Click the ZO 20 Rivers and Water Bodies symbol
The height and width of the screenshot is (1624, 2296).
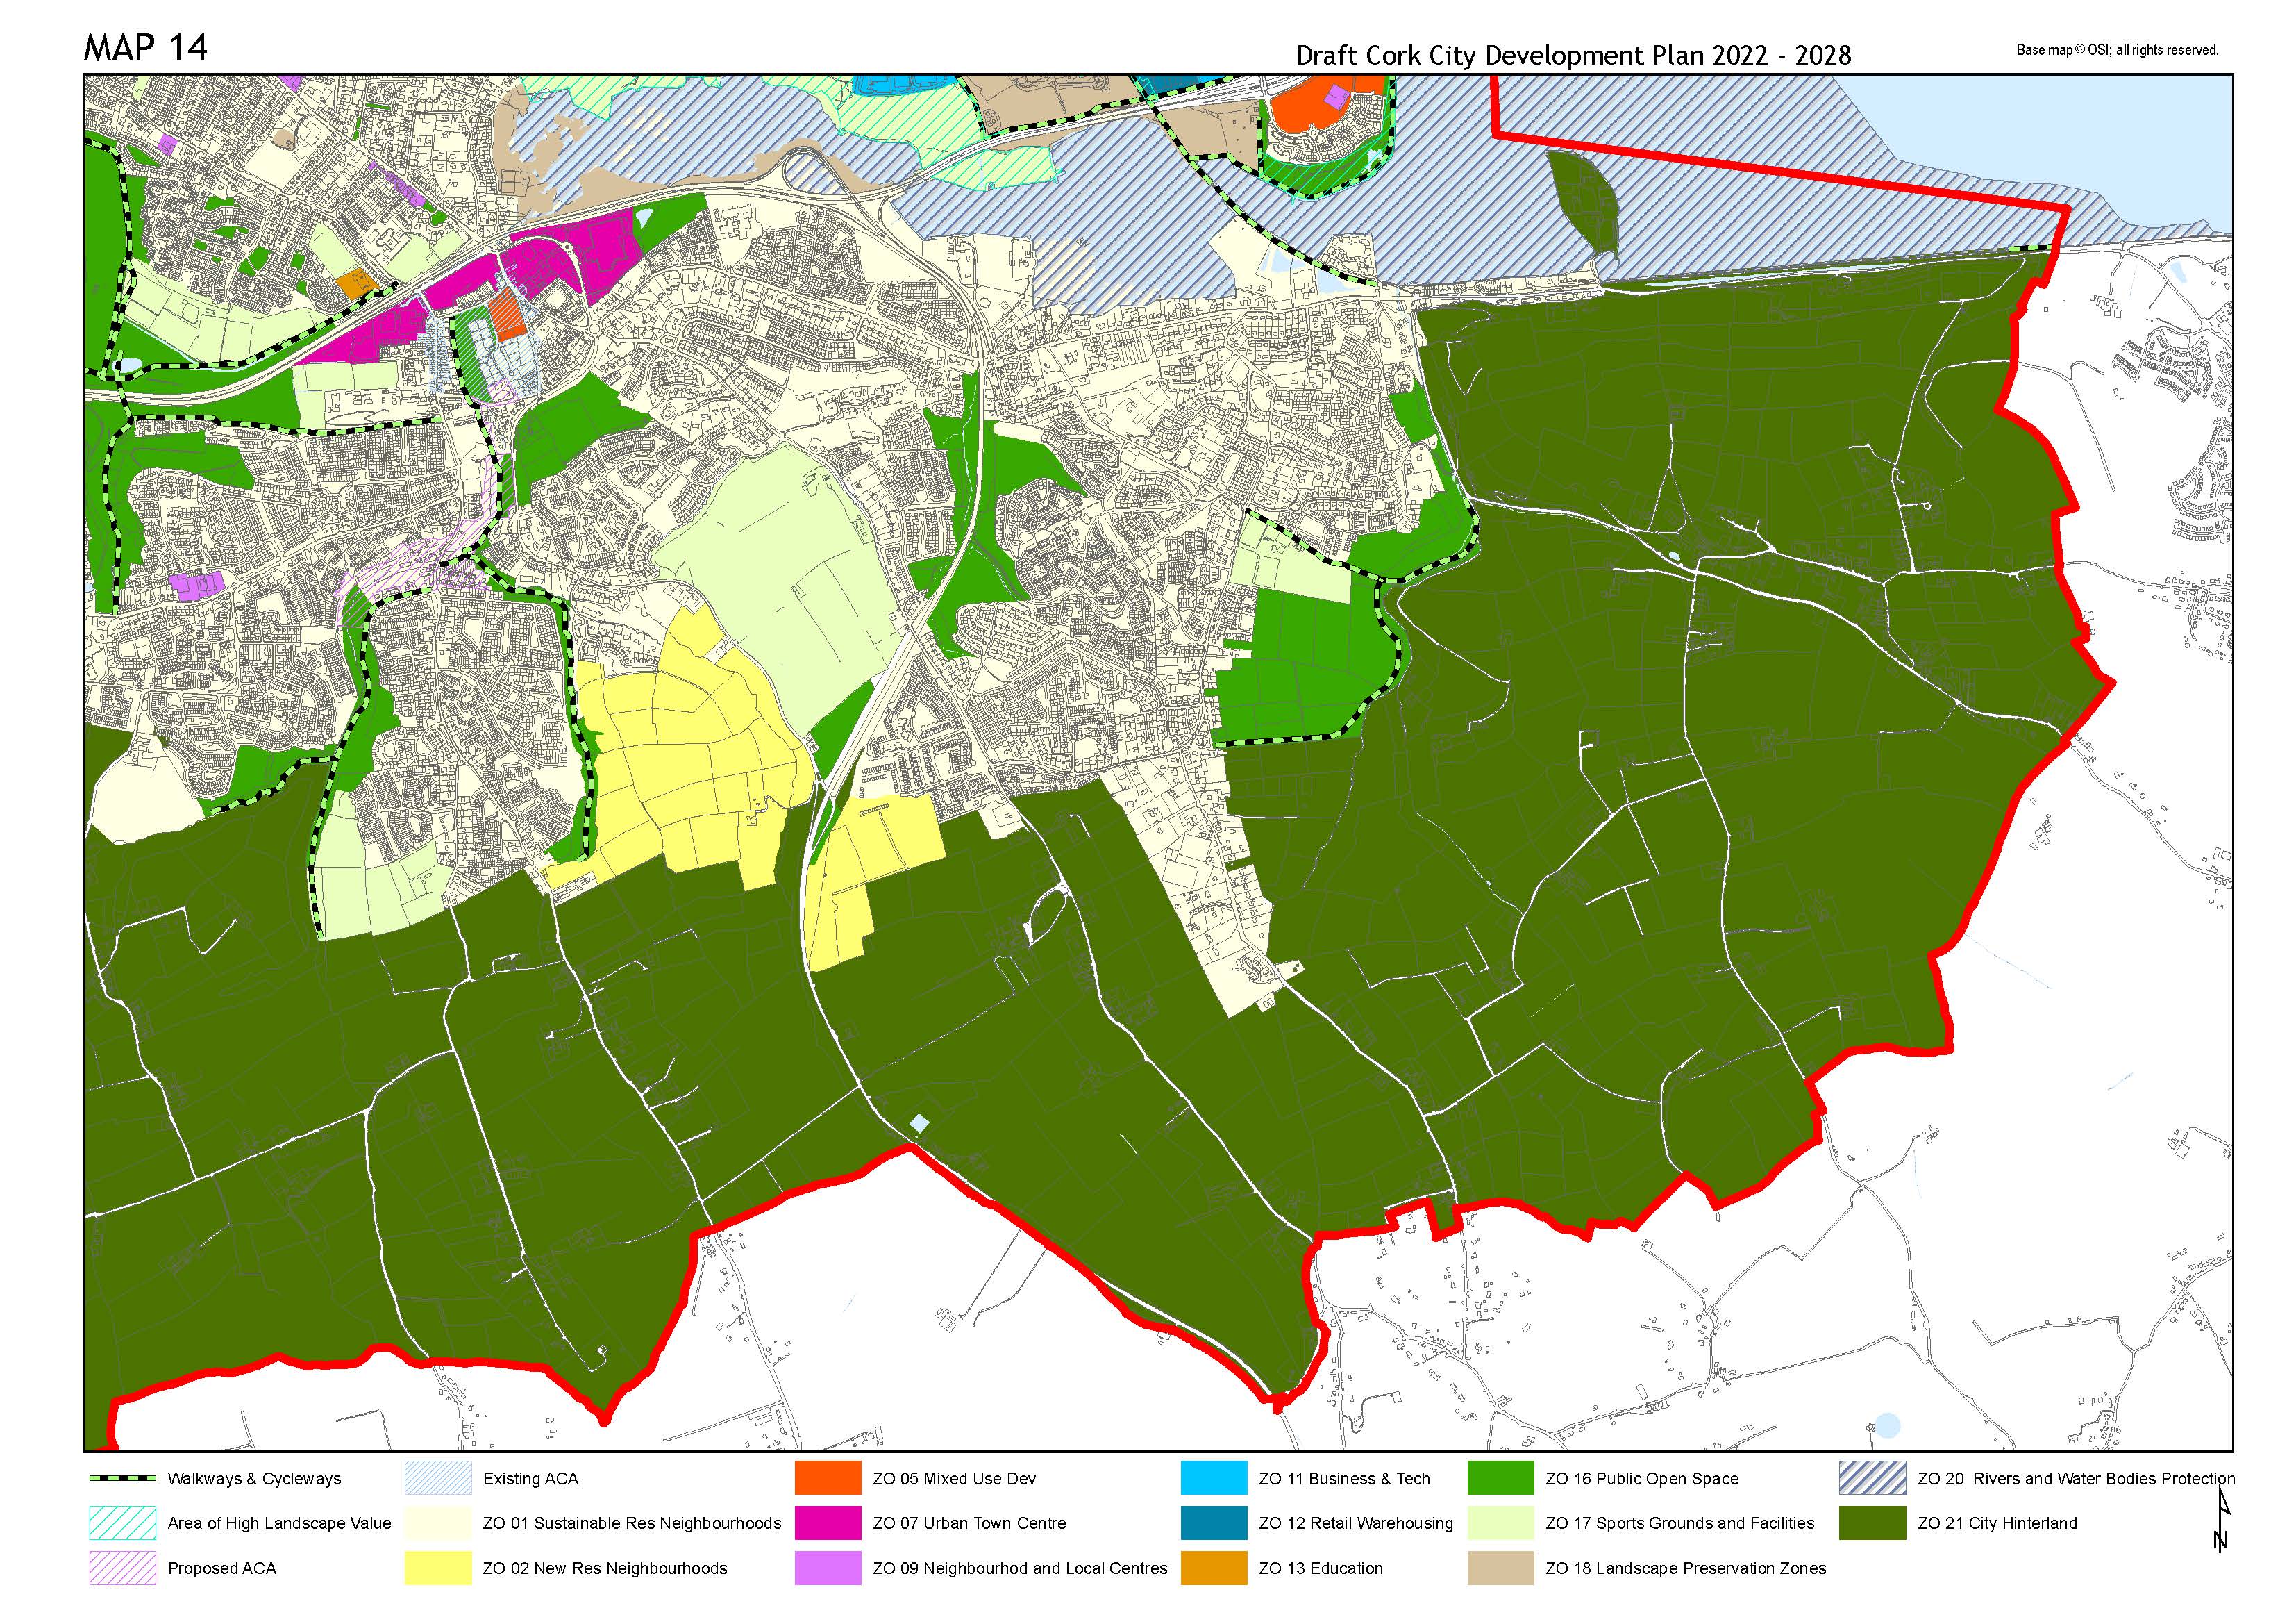pyautogui.click(x=1872, y=1478)
